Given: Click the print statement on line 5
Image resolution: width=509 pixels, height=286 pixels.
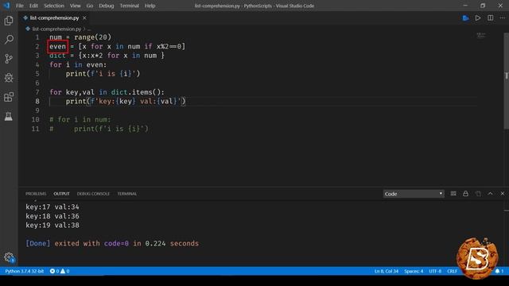Looking at the screenshot, I should pos(103,74).
